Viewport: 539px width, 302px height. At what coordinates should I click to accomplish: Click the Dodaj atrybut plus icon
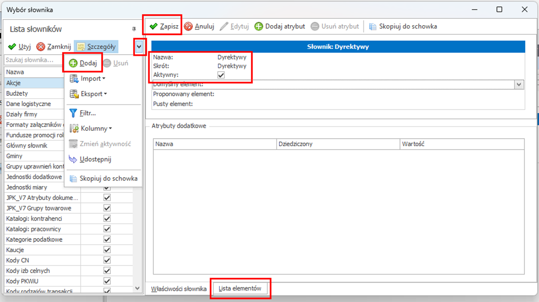click(259, 27)
